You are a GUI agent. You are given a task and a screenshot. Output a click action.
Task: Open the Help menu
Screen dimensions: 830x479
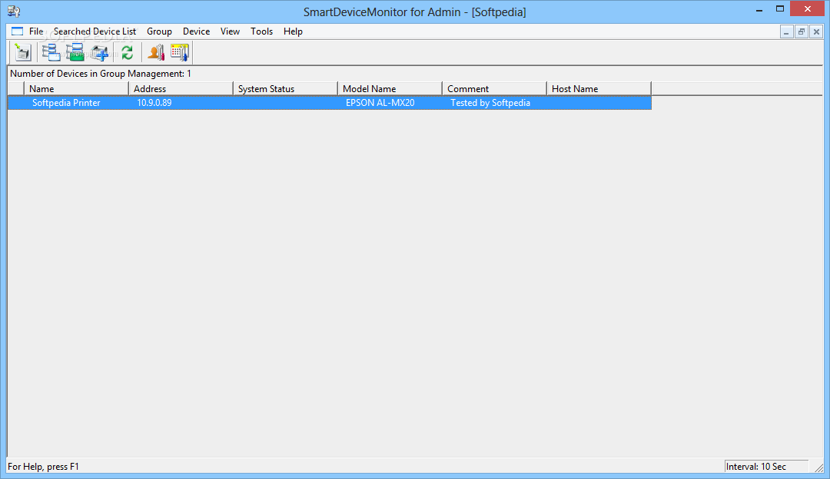tap(293, 31)
